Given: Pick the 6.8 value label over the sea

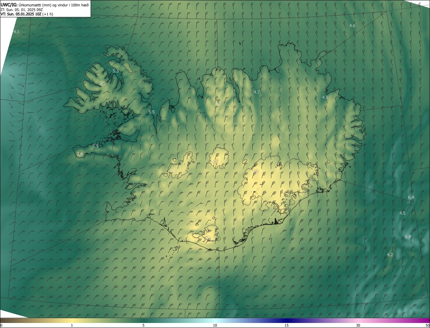Looking at the screenshot, I should [x=408, y=237].
